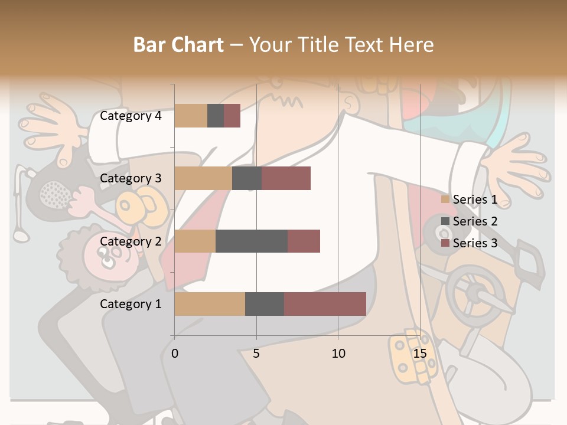Click the gray Series 2 bar in Category 2
The width and height of the screenshot is (567, 425).
(x=252, y=241)
